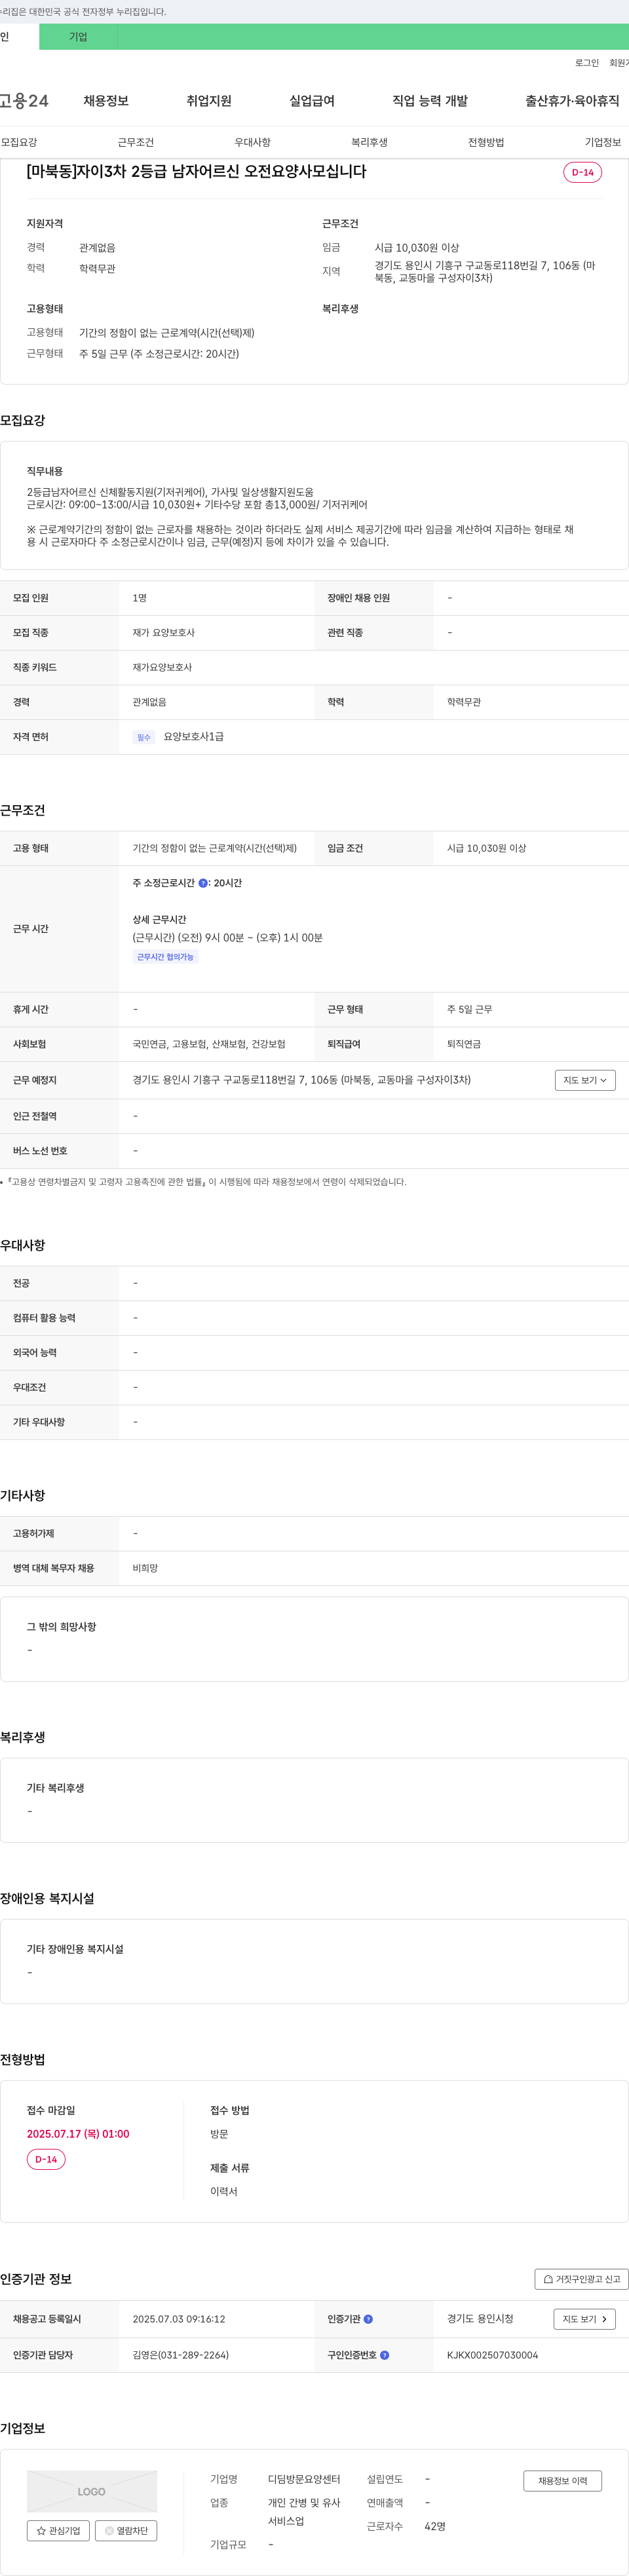Select the 재가요양보호사 keyword text

(x=162, y=667)
